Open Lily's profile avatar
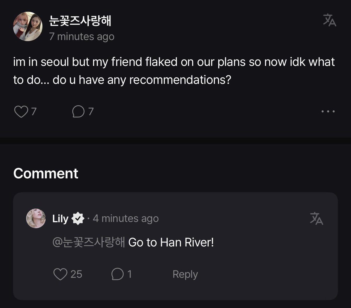The height and width of the screenshot is (308, 351). tap(36, 218)
